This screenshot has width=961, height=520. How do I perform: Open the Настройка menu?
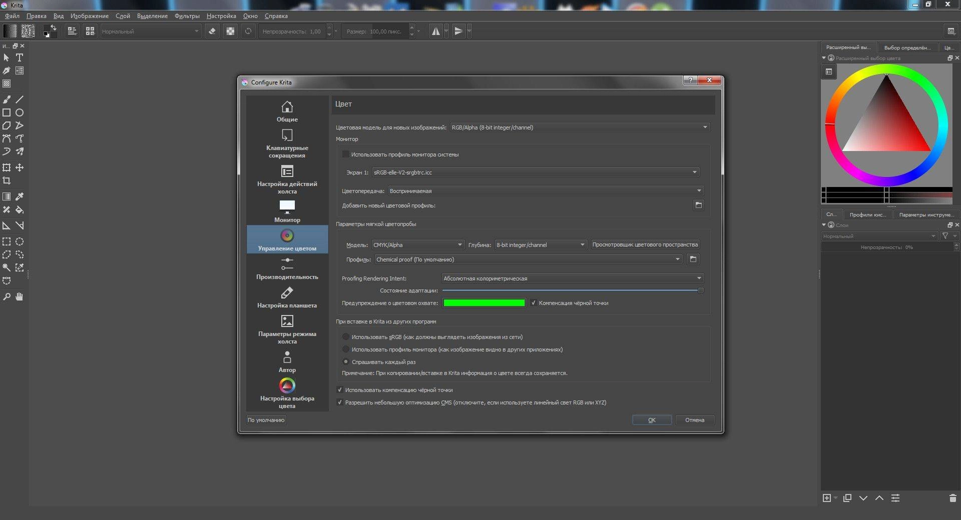pyautogui.click(x=221, y=16)
